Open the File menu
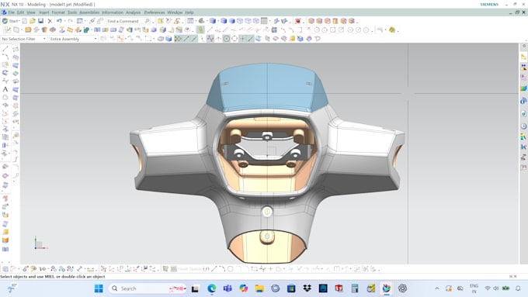This screenshot has height=297, width=528. (x=11, y=12)
